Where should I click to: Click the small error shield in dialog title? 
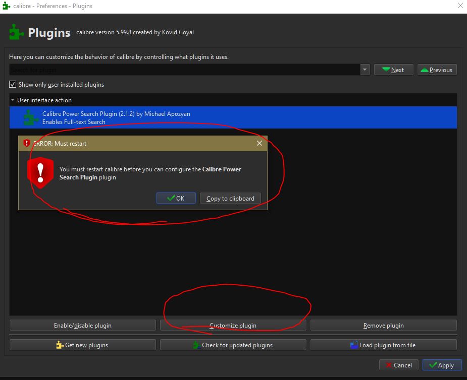click(27, 143)
